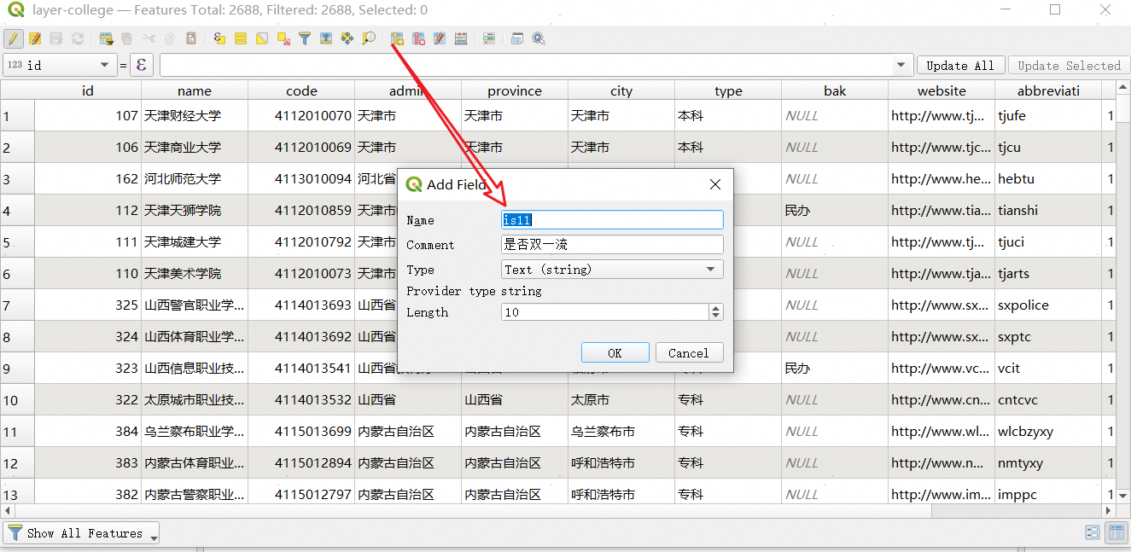Invert the feature selection
1131x552 pixels.
click(x=262, y=38)
